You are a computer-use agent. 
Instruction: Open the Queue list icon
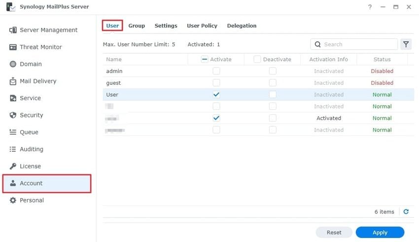point(13,132)
